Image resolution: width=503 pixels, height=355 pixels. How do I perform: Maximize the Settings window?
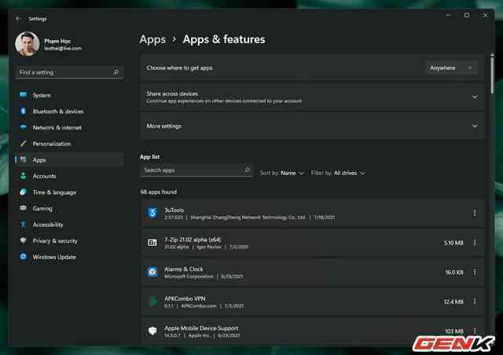(x=466, y=15)
